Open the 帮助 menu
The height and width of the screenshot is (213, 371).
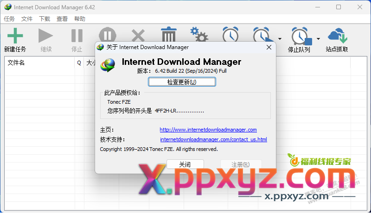pos(79,19)
